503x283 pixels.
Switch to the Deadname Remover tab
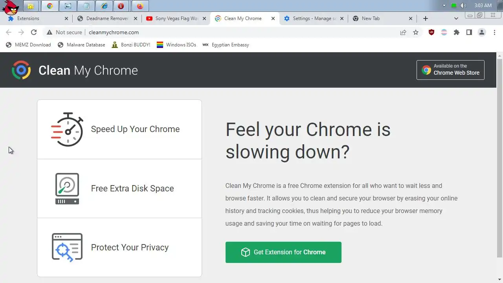pos(107,18)
